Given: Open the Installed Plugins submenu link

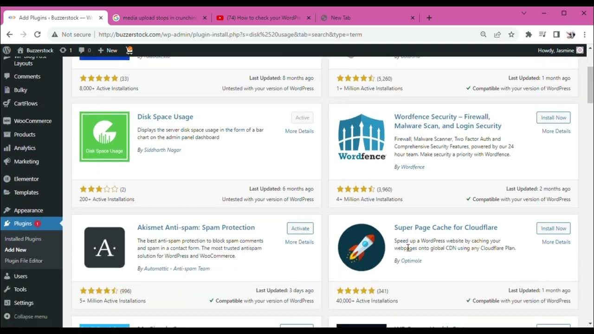Looking at the screenshot, I should click(x=23, y=239).
